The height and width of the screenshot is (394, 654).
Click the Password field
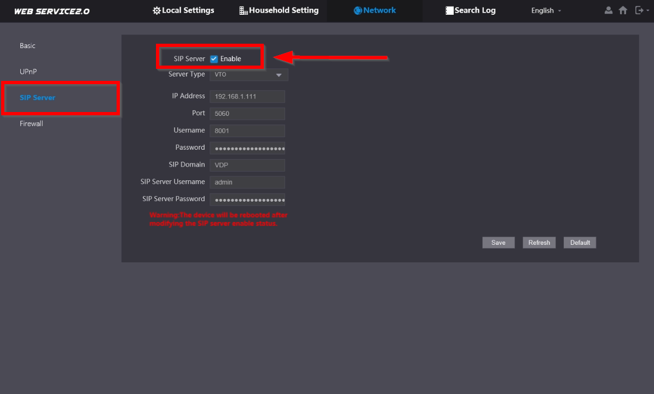coord(247,148)
